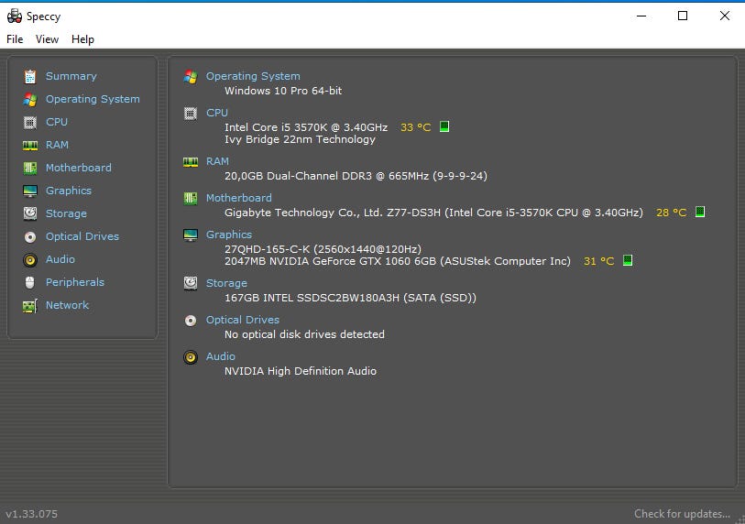Click the green motherboard temperature indicator icon

(x=700, y=212)
